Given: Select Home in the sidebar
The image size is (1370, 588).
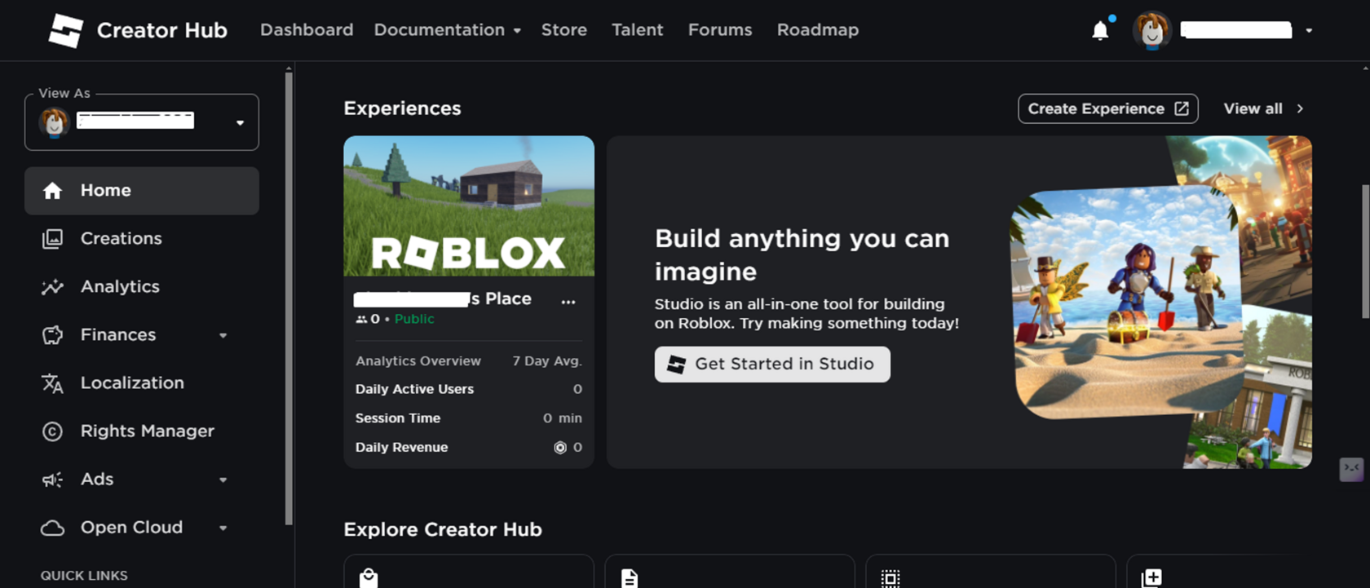Looking at the screenshot, I should [x=142, y=191].
